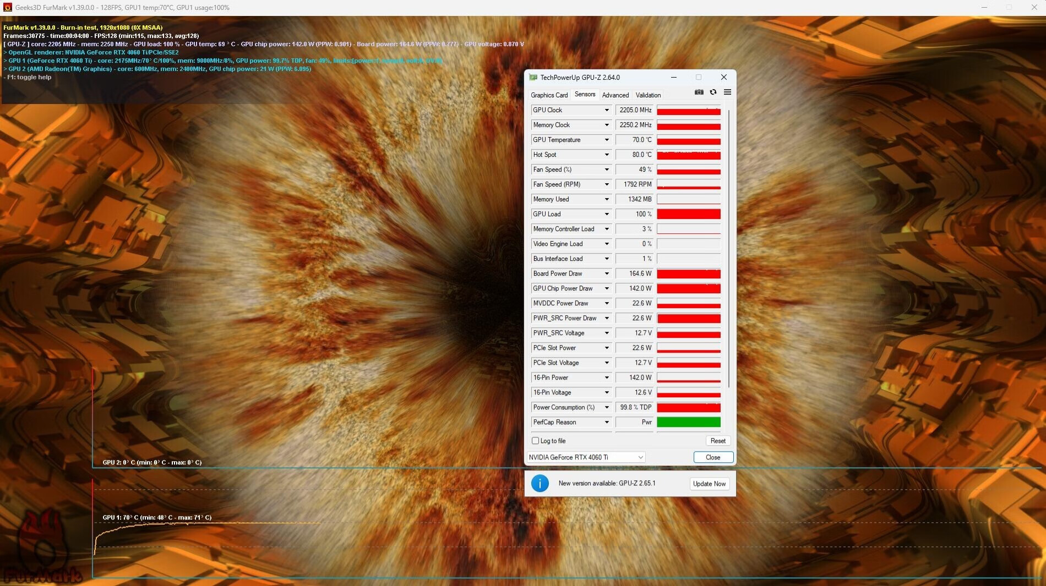
Task: Click the FurMark title bar app icon
Action: 7,7
